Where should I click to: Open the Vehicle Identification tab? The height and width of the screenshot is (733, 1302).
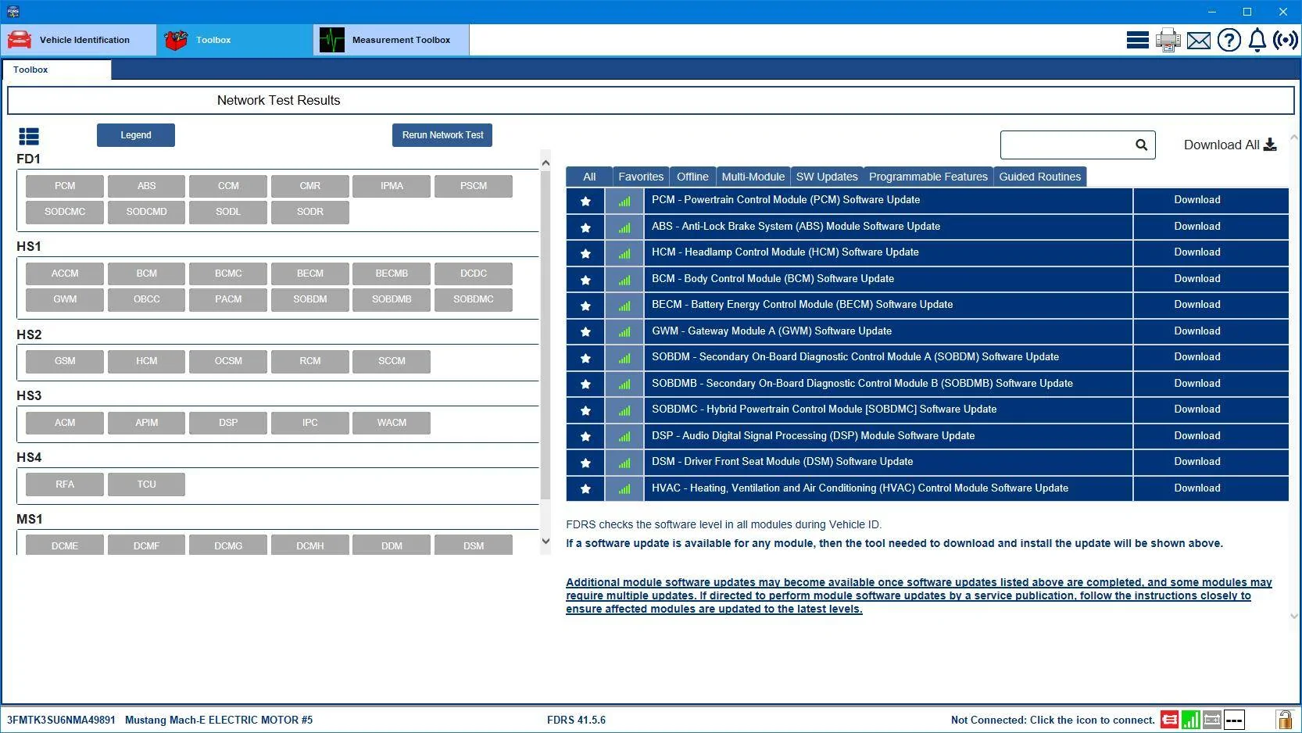(x=79, y=40)
